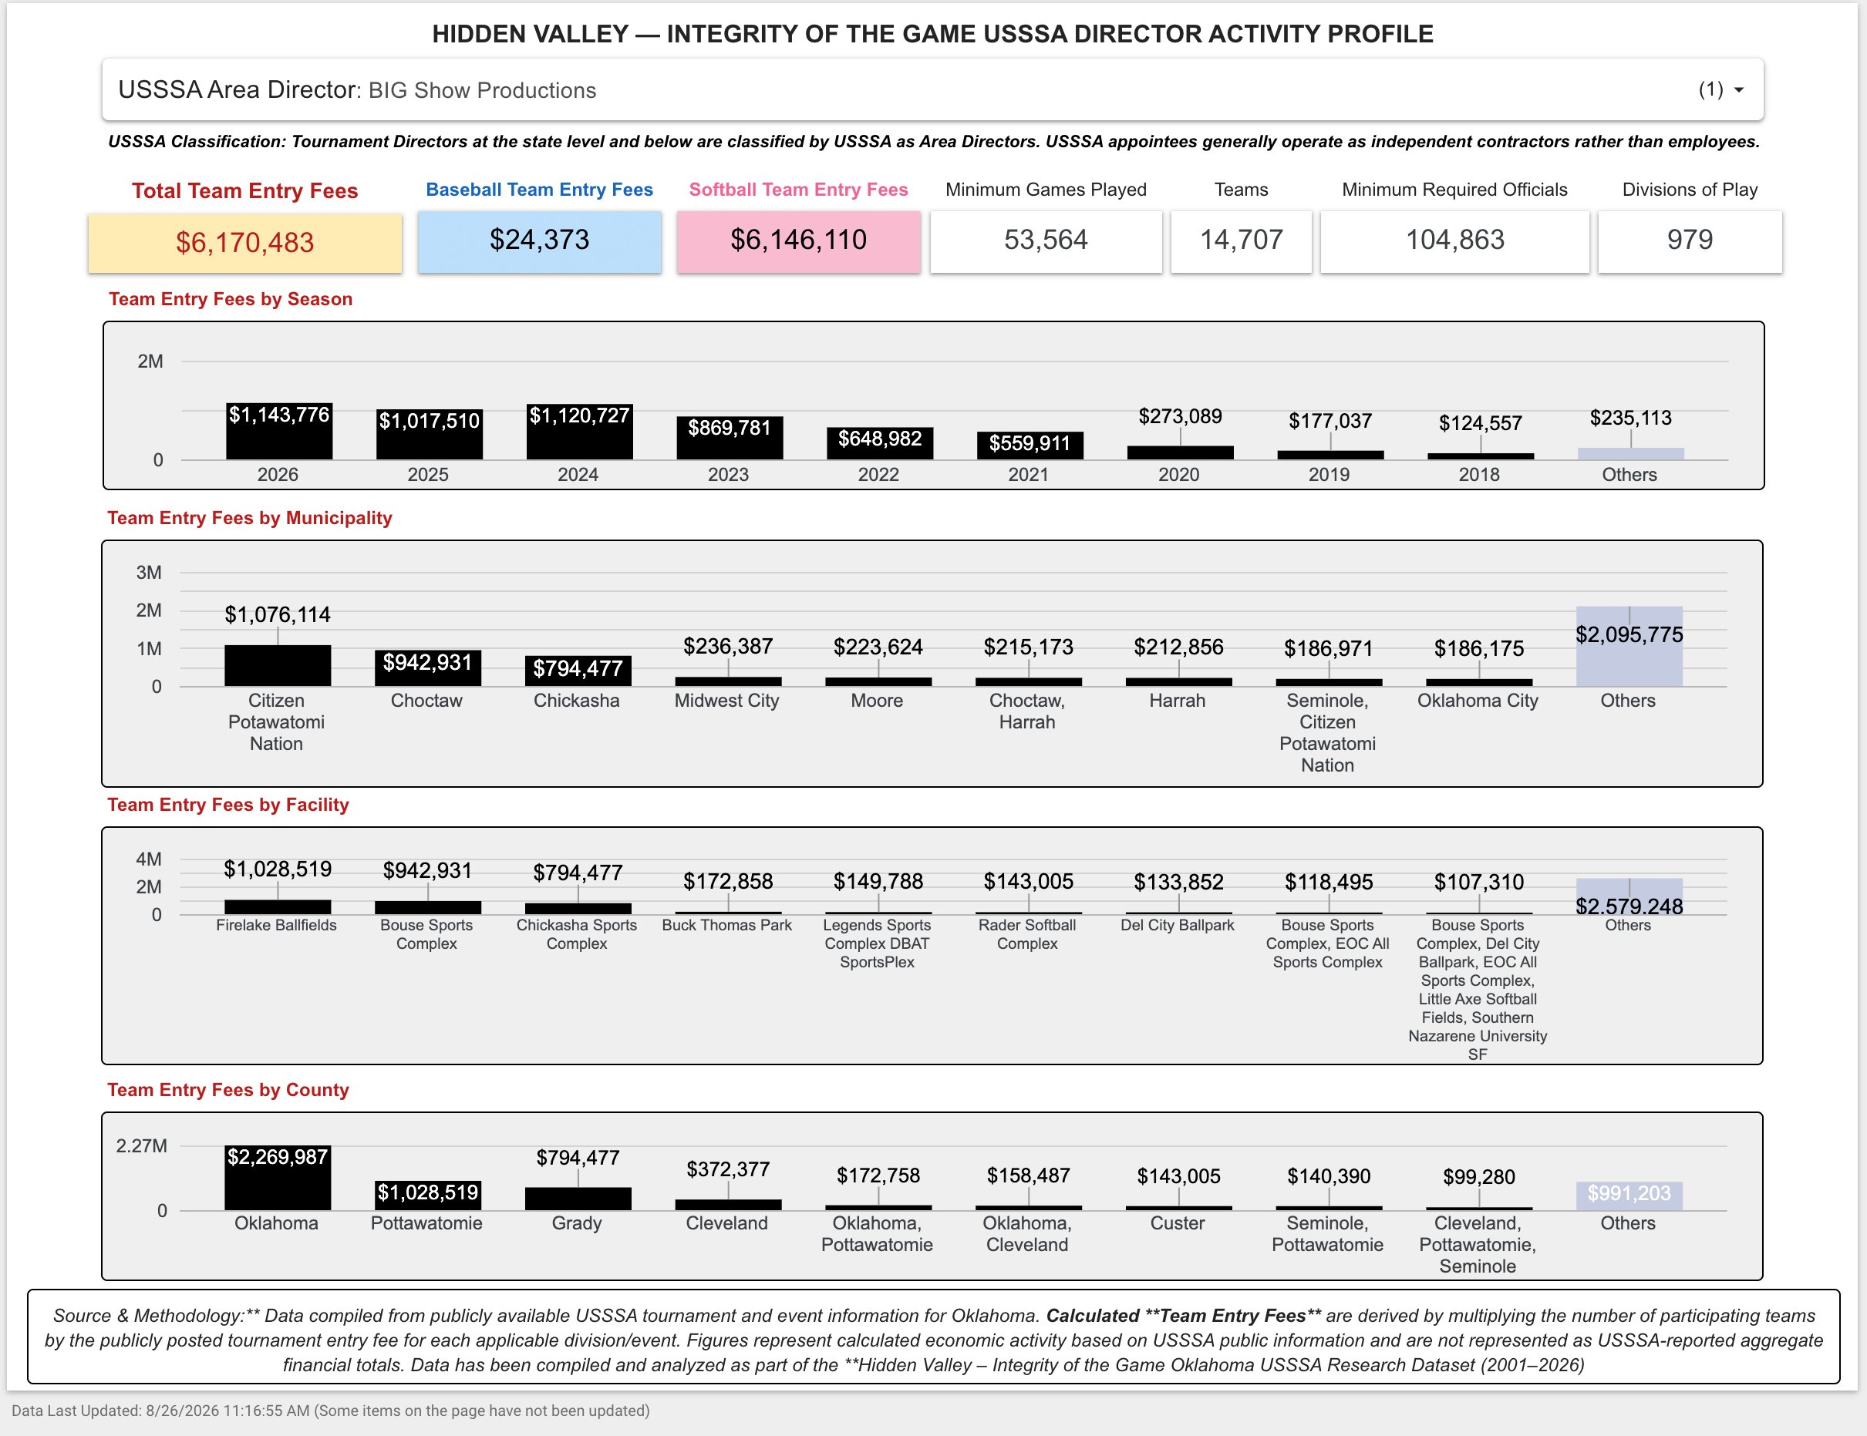Select the 2021 season bar labeled $559,911

1030,446
